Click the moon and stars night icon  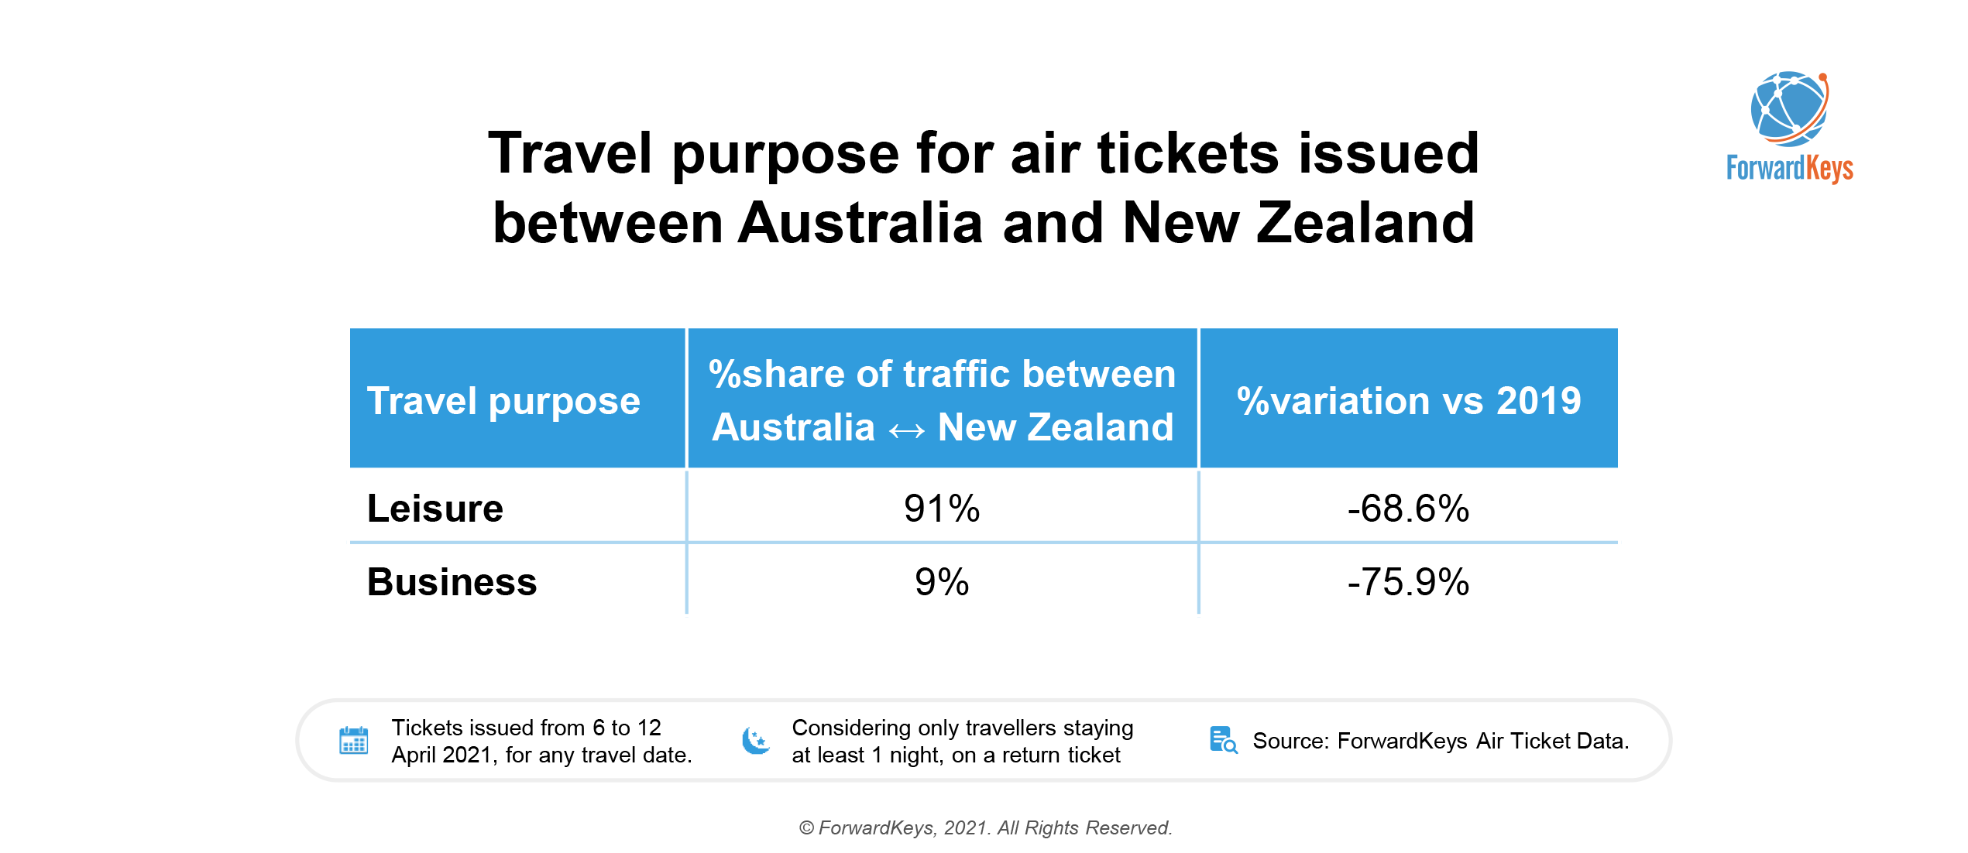(756, 740)
